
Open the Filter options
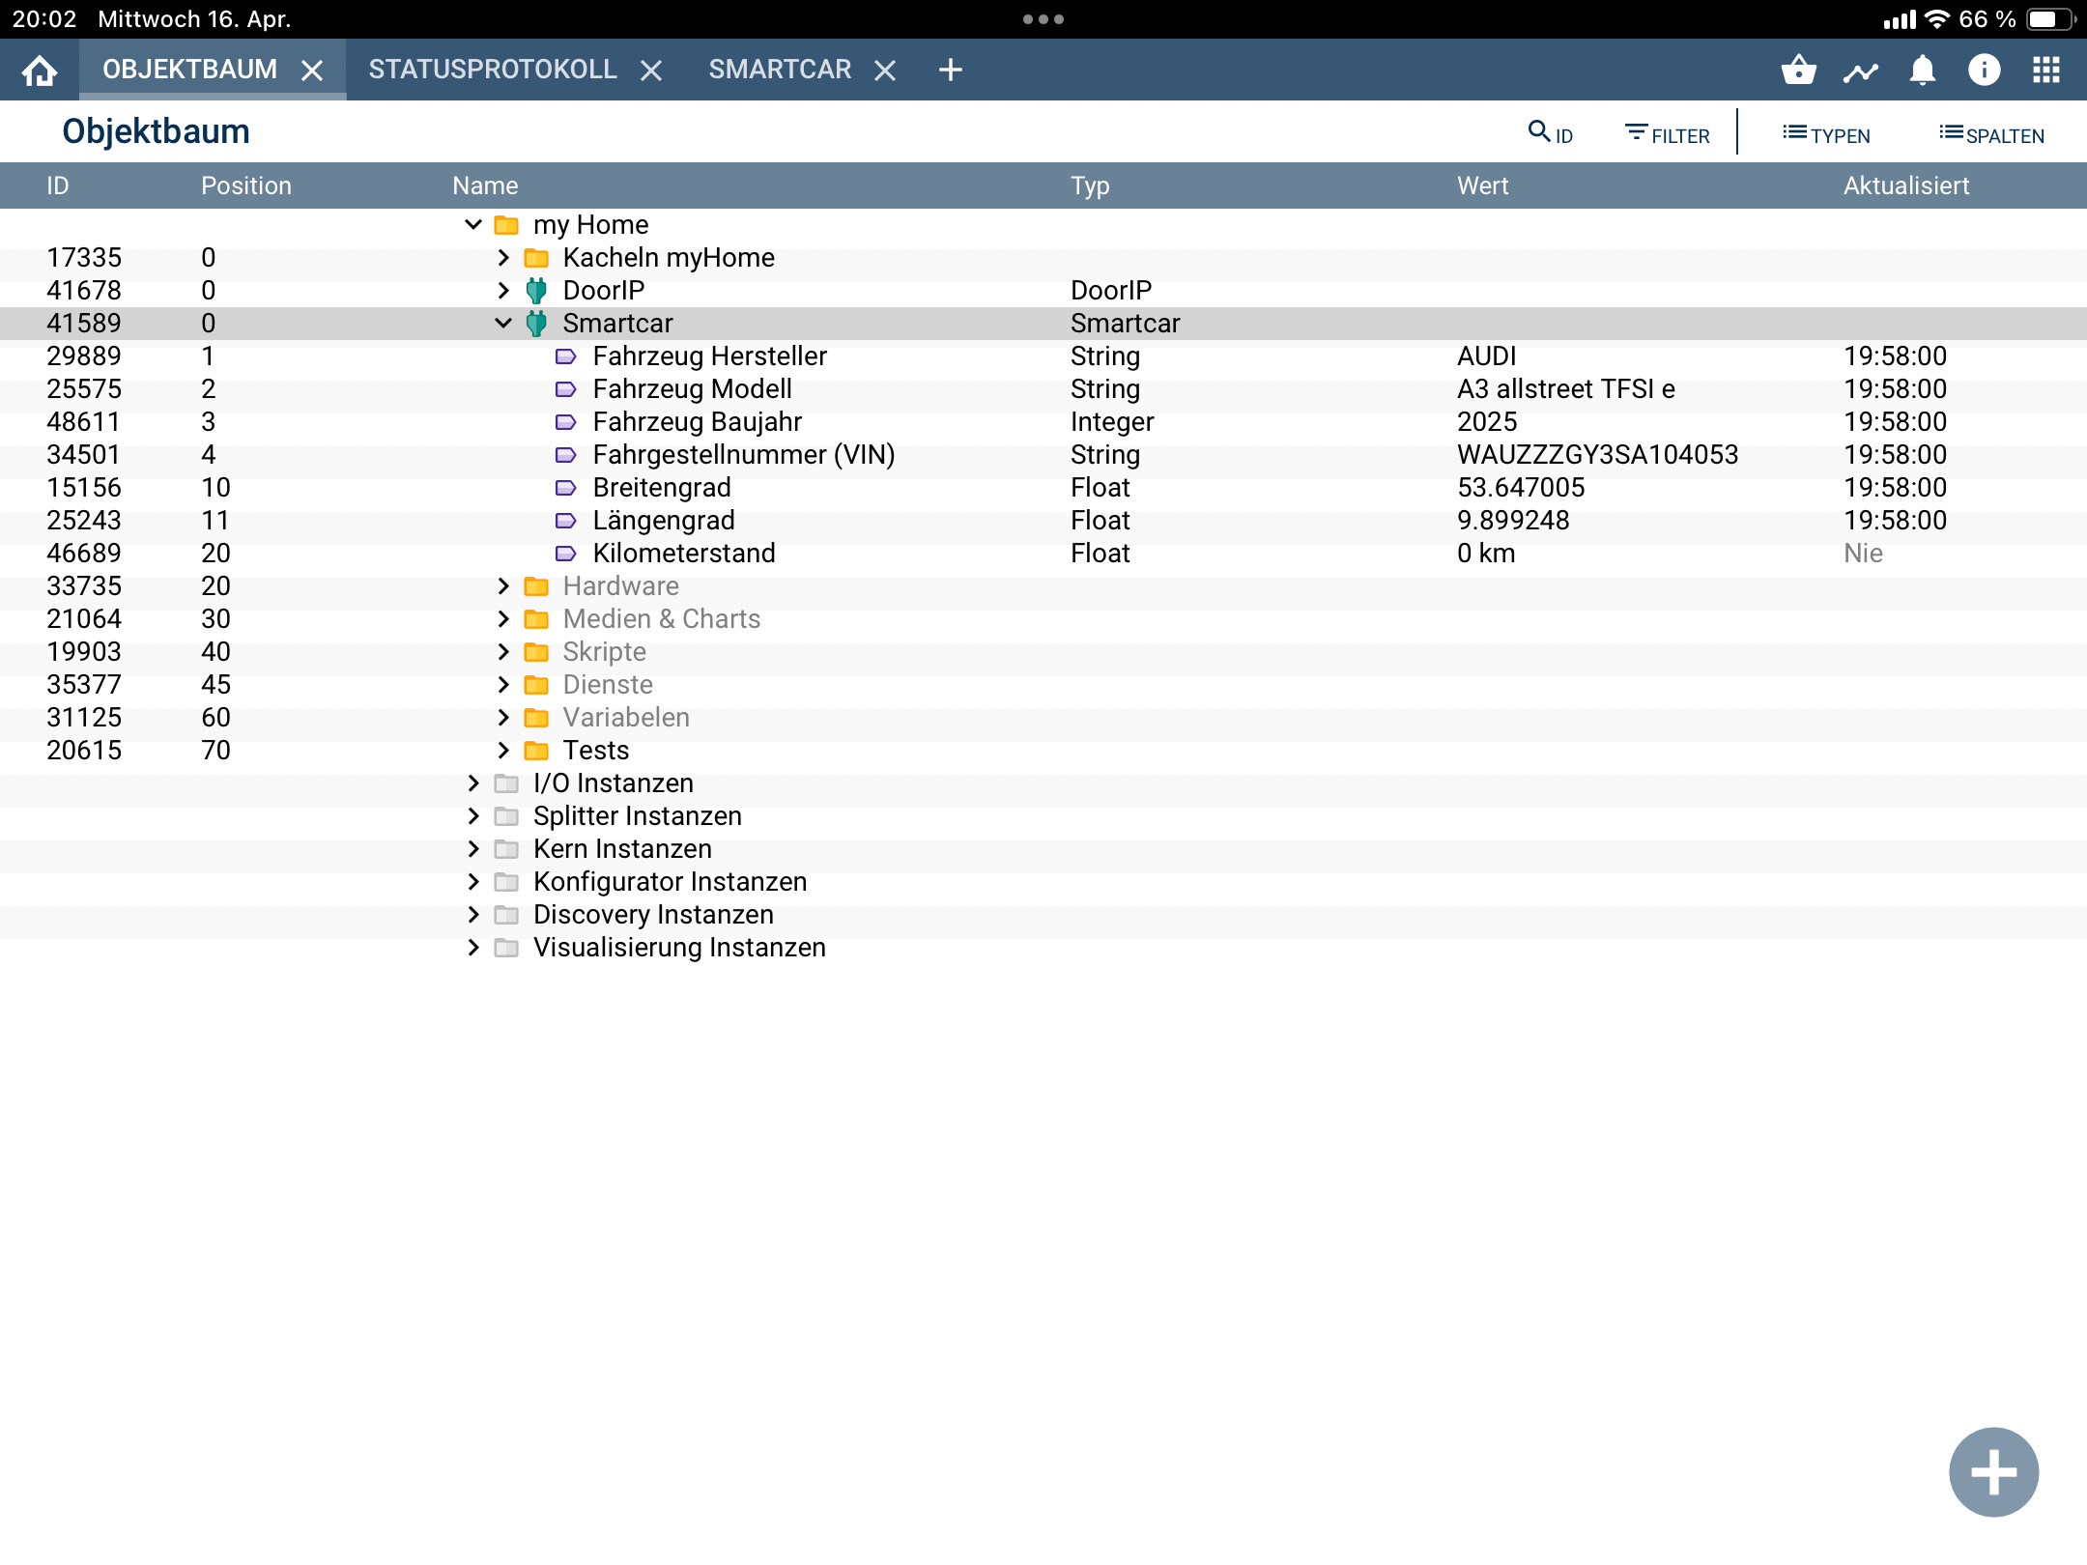point(1667,134)
